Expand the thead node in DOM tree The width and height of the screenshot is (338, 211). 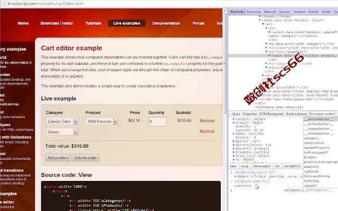[x=260, y=16]
